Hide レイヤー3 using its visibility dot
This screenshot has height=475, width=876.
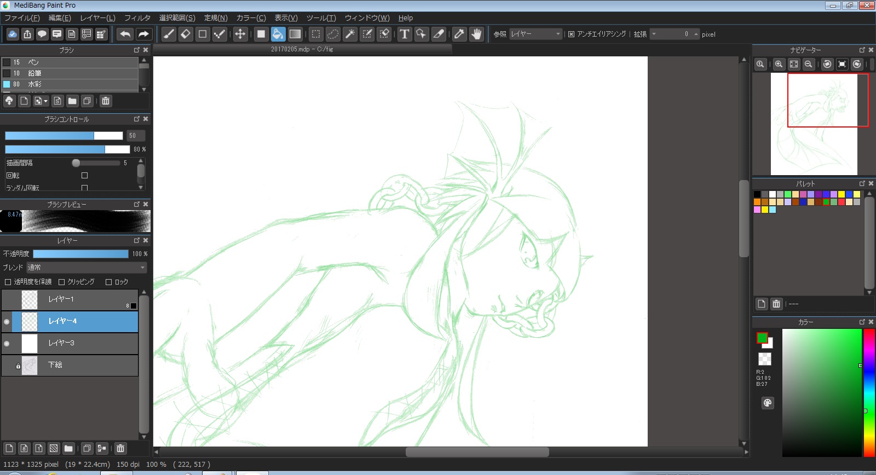(x=7, y=344)
